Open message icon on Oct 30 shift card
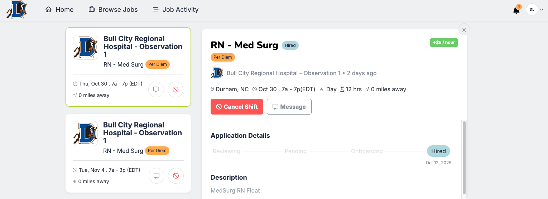 (x=156, y=89)
